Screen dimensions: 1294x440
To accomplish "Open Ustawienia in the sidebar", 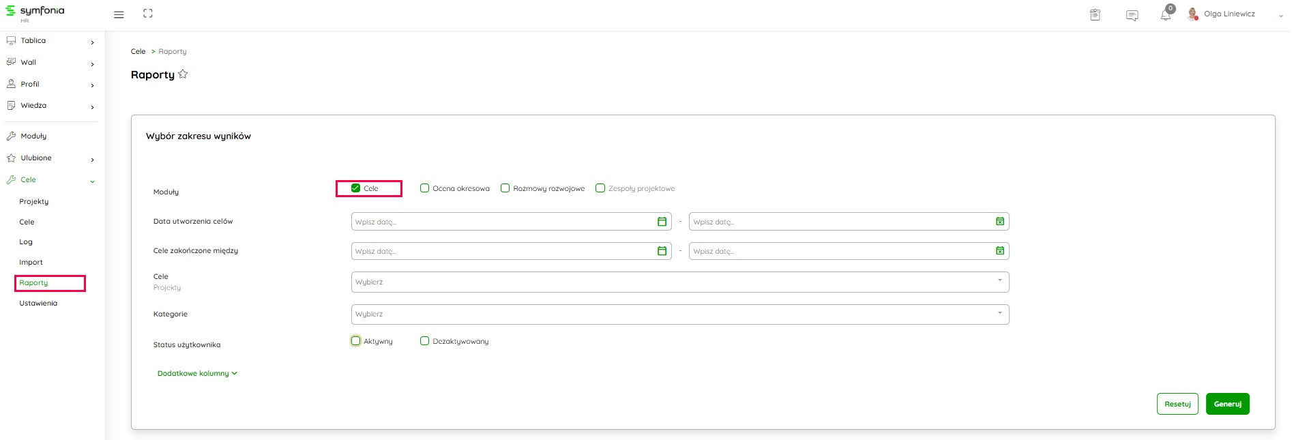I will (38, 304).
